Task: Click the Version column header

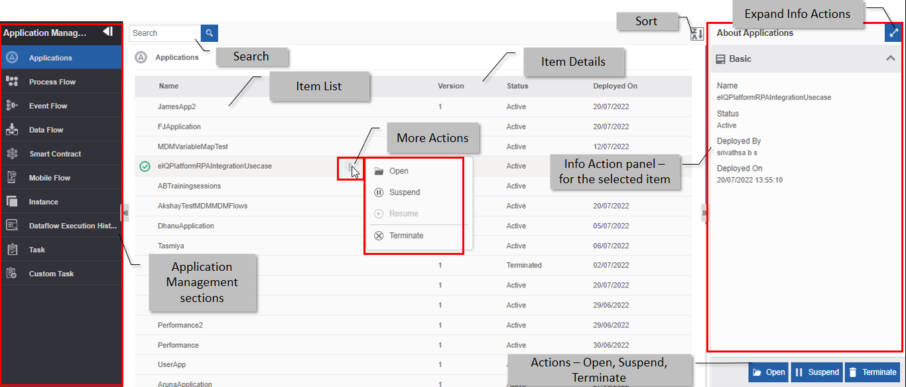Action: tap(451, 86)
